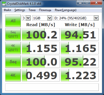The width and height of the screenshot is (104, 95).
Task: Run the Seq benchmark button
Action: pos(13,62)
